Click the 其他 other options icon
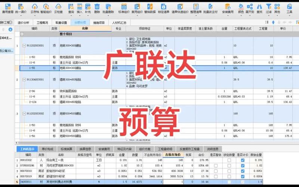 (x=277, y=7)
